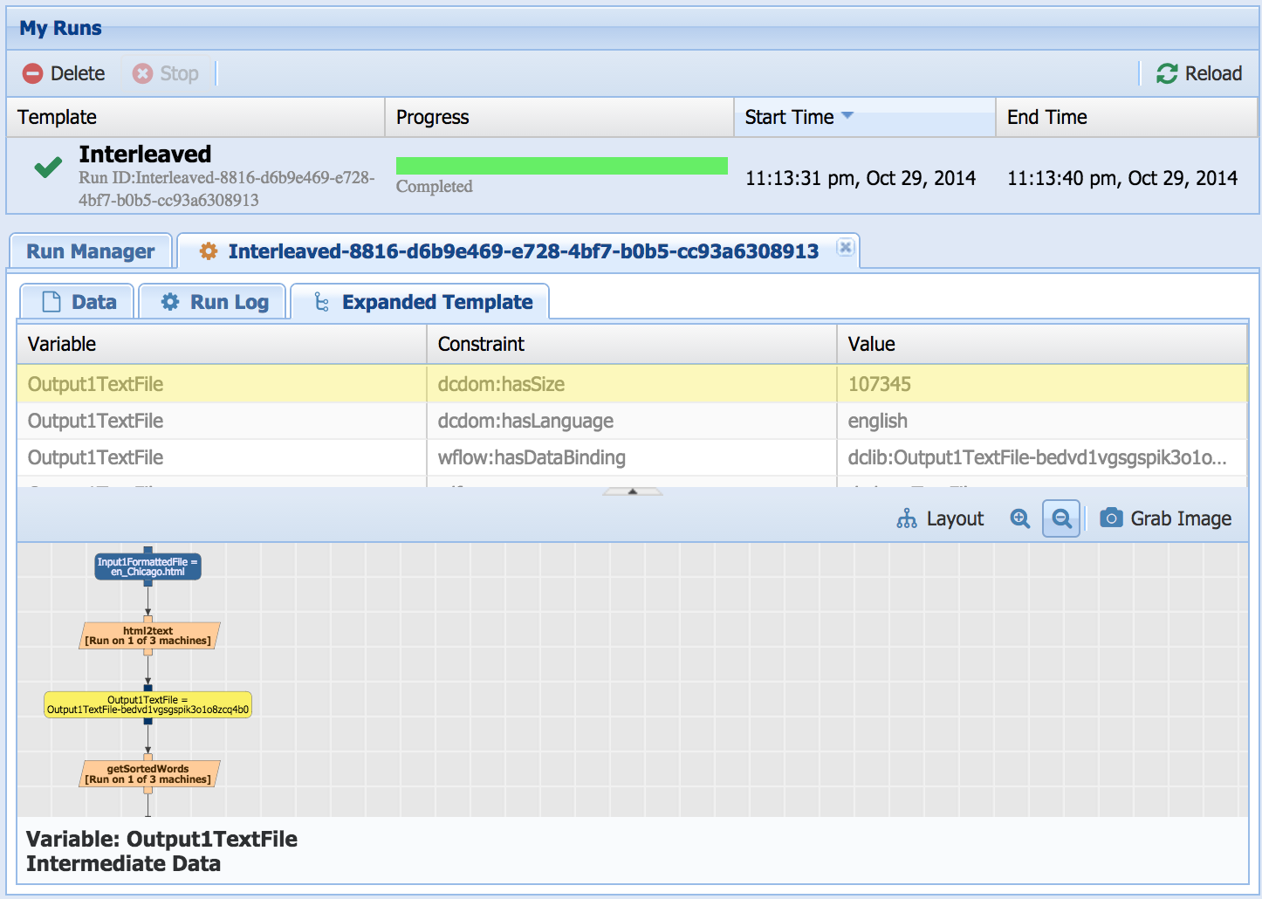Select the getSortedWords component node

tap(148, 775)
